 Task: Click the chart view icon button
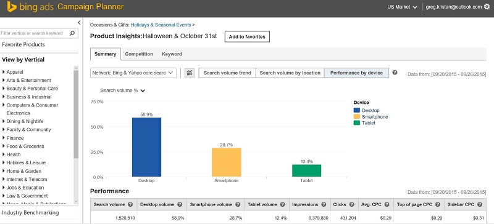(x=190, y=73)
